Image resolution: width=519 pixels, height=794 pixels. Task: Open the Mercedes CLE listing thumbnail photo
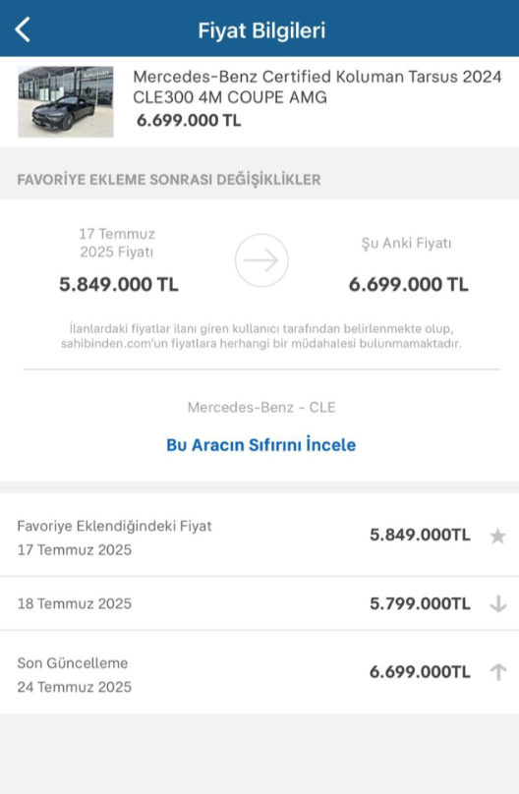coord(66,102)
